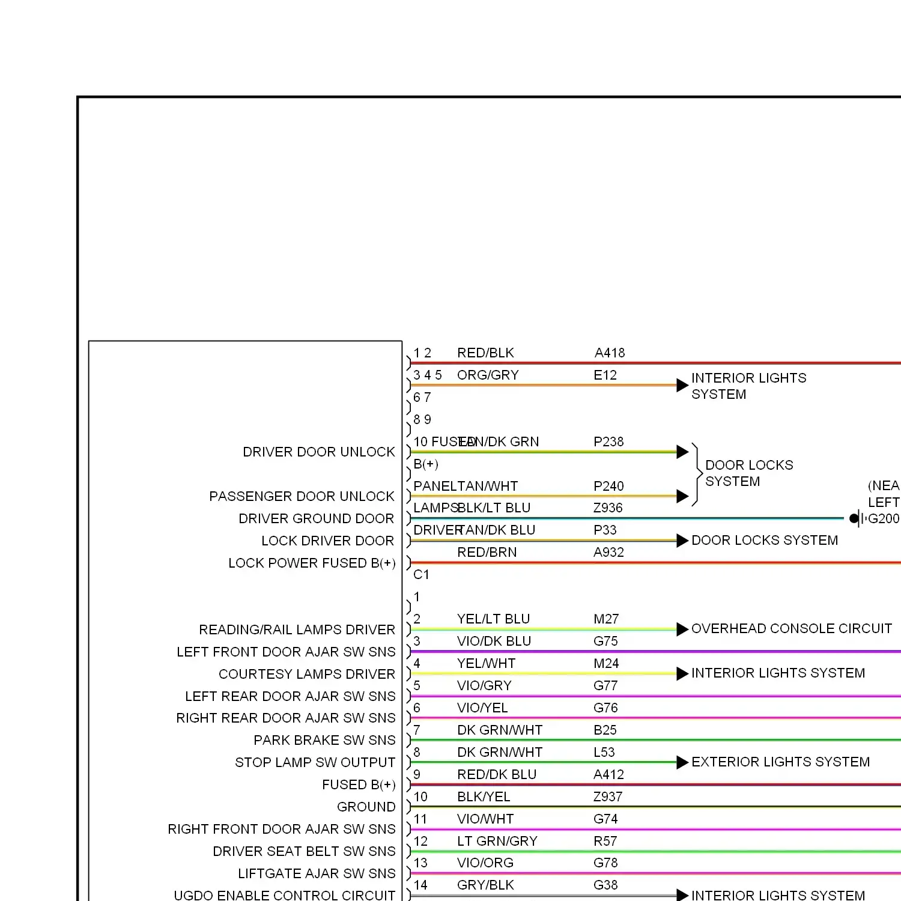Click STOP LAMP SW OUTPUT label
Viewport: 901px width, 901px height.
pyautogui.click(x=315, y=763)
